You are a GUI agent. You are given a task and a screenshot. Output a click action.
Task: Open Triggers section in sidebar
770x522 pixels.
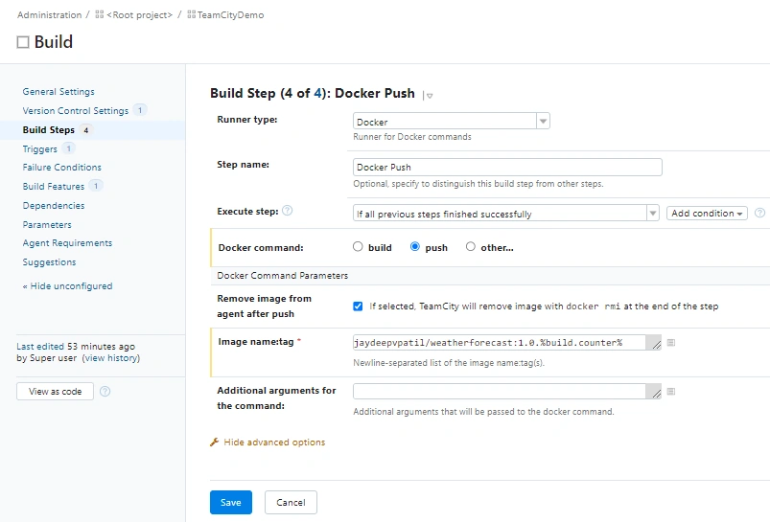point(39,149)
